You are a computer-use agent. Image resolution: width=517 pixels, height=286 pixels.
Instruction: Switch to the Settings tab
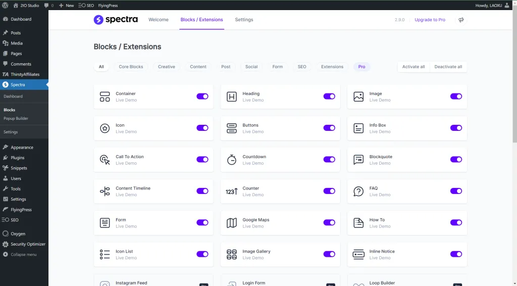point(244,20)
